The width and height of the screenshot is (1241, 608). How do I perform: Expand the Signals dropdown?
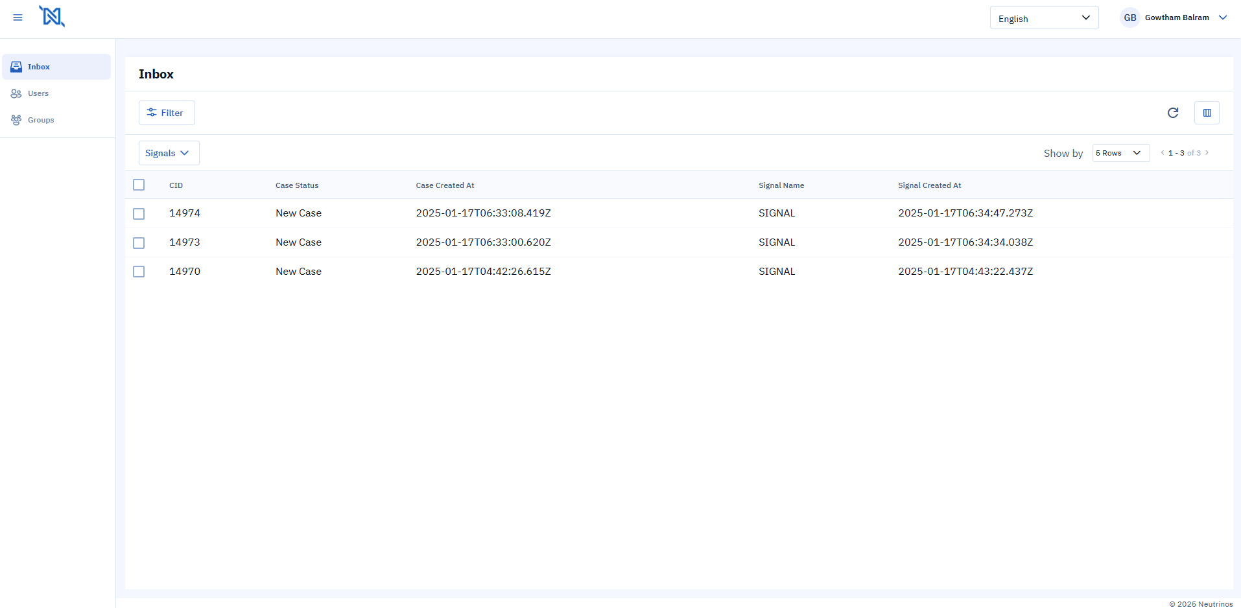pos(169,153)
